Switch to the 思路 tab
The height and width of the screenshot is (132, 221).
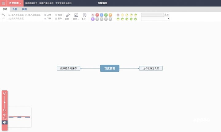click(5, 9)
